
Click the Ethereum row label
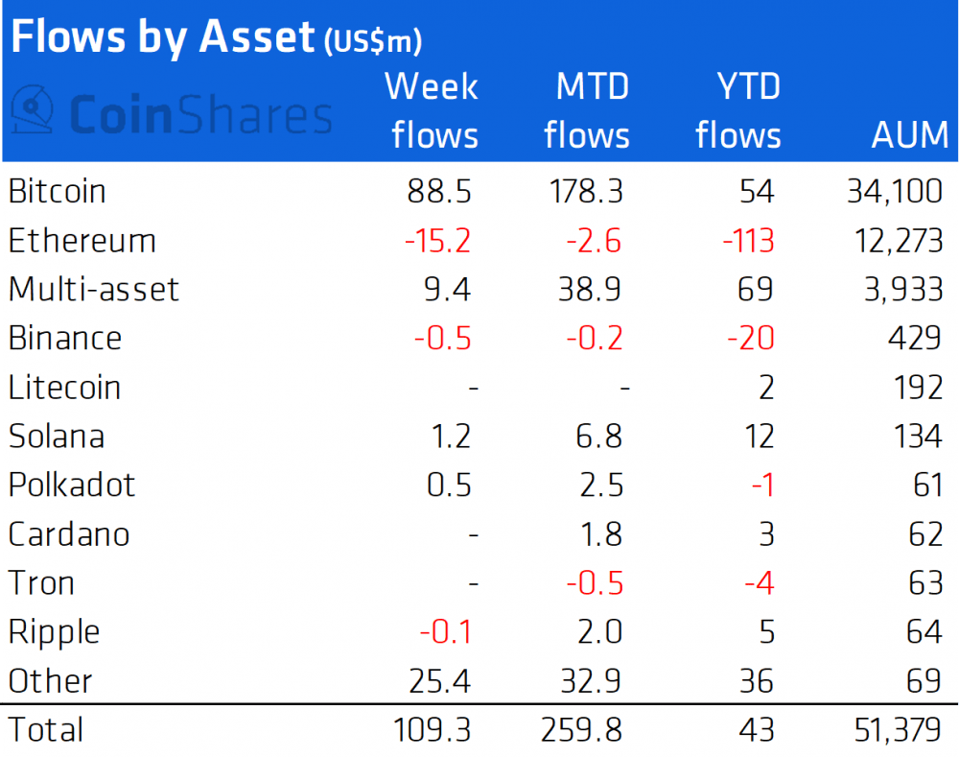82,240
